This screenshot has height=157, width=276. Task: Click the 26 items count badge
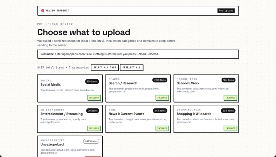[x=92, y=111]
